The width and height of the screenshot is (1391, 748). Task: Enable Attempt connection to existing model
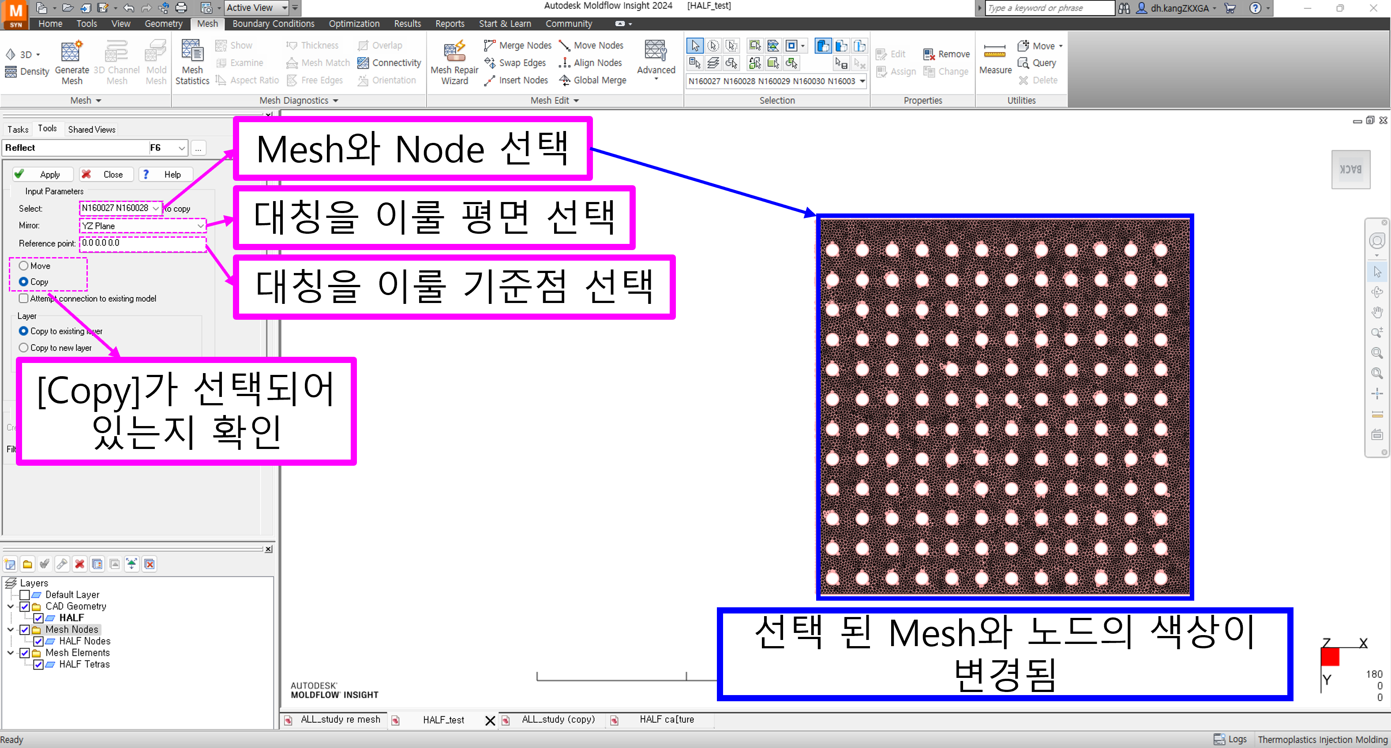coord(23,298)
